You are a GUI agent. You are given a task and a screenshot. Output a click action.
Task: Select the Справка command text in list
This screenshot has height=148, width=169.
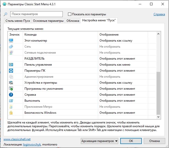point(30,95)
